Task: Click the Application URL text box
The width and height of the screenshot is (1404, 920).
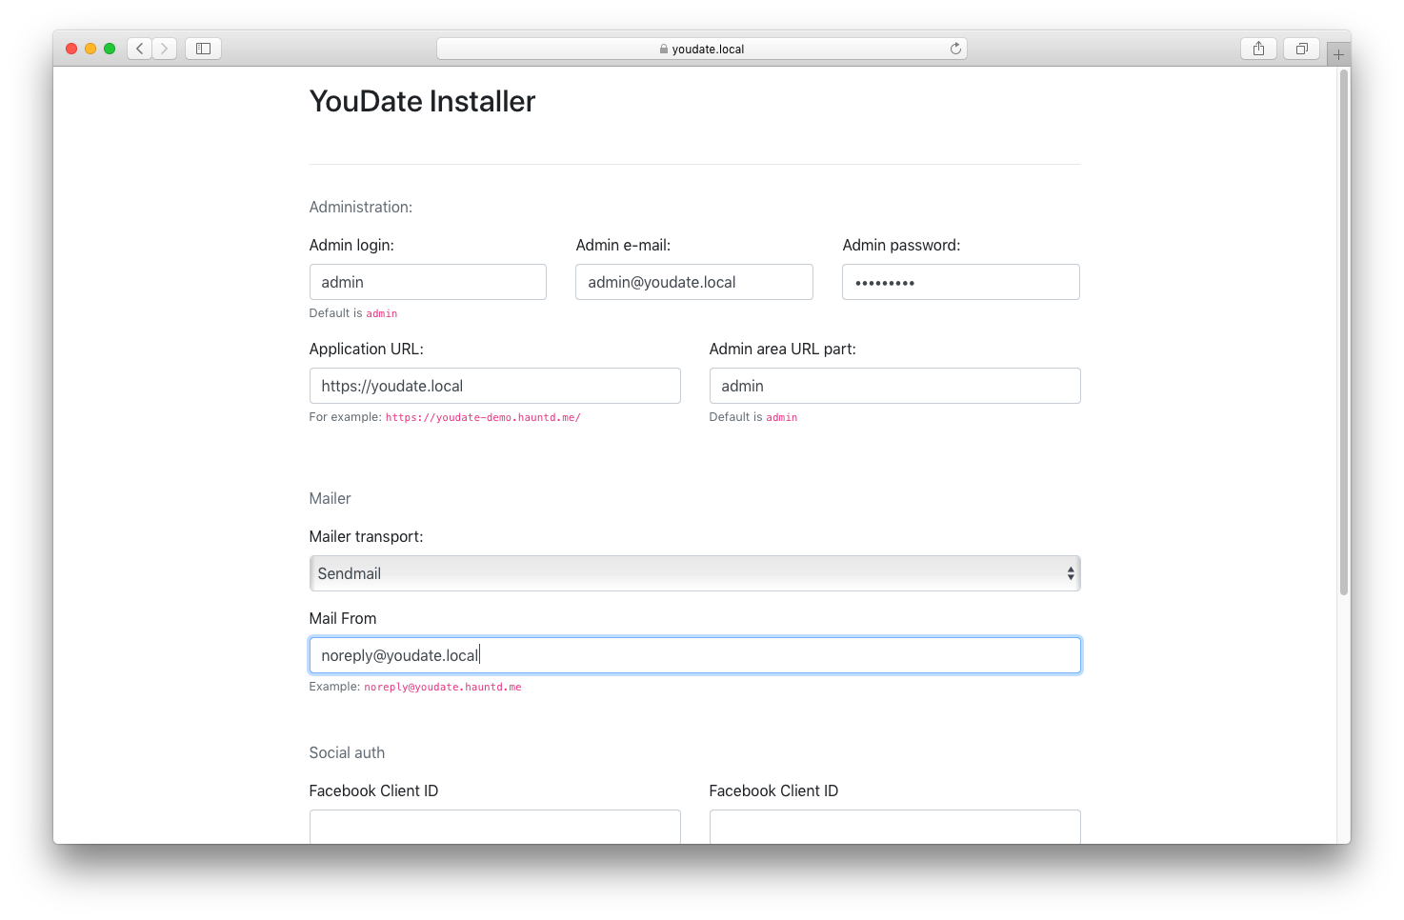Action: (494, 386)
